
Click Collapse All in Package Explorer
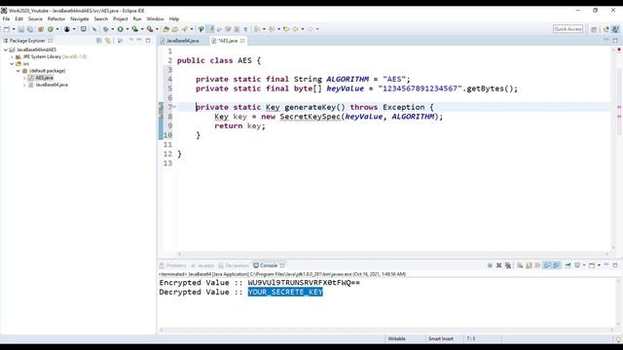pos(99,41)
